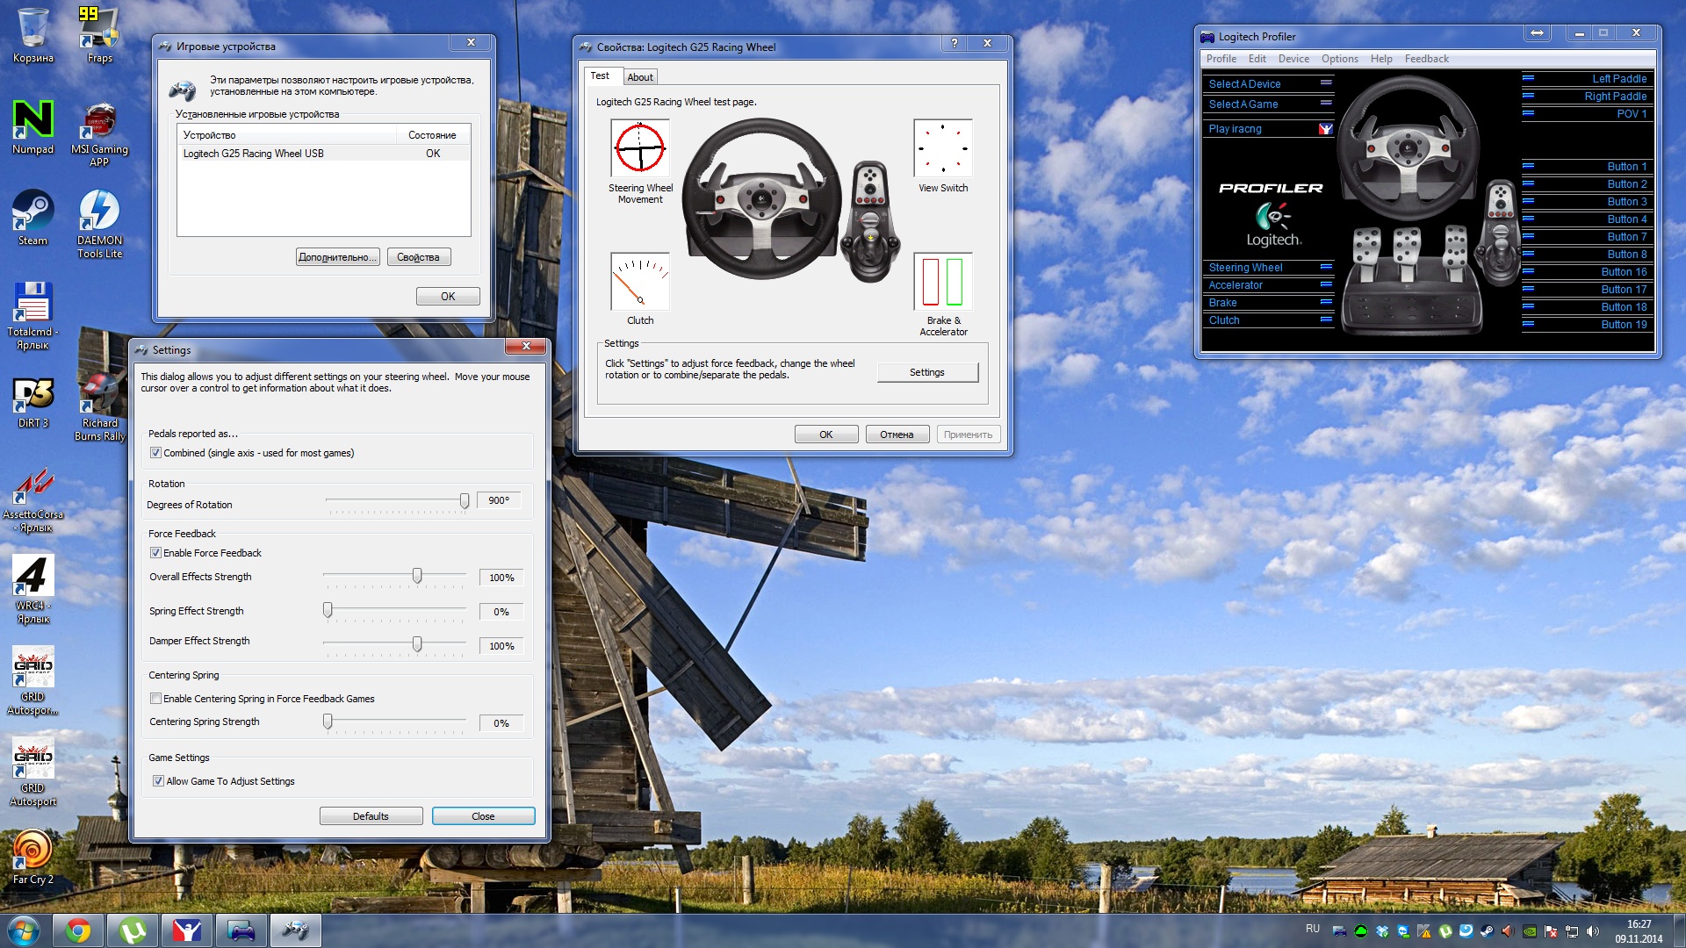Open the Numpad desktop shortcut
Image resolution: width=1686 pixels, height=948 pixels.
[33, 126]
